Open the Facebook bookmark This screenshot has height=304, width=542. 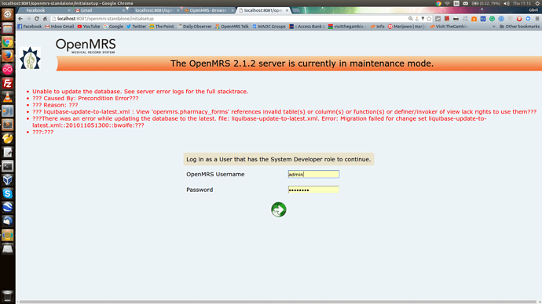30,26
